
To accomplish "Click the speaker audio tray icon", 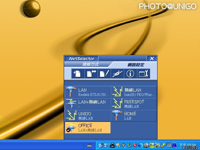I will 123,145.
